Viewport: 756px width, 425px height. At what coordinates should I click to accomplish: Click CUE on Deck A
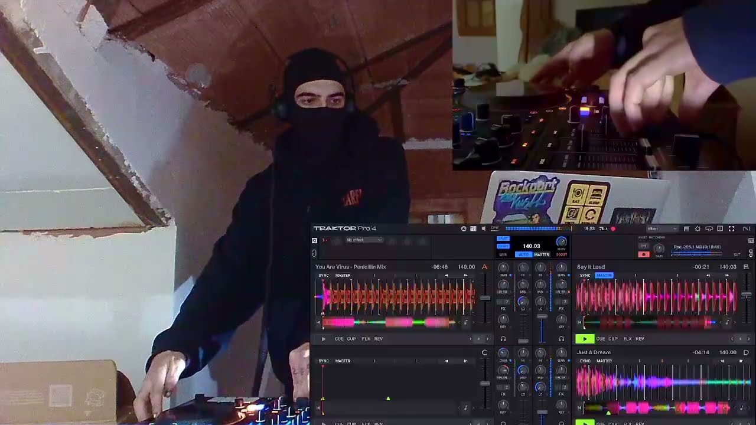[339, 339]
